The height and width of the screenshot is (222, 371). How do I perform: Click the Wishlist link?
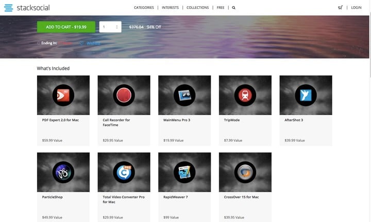click(x=93, y=43)
